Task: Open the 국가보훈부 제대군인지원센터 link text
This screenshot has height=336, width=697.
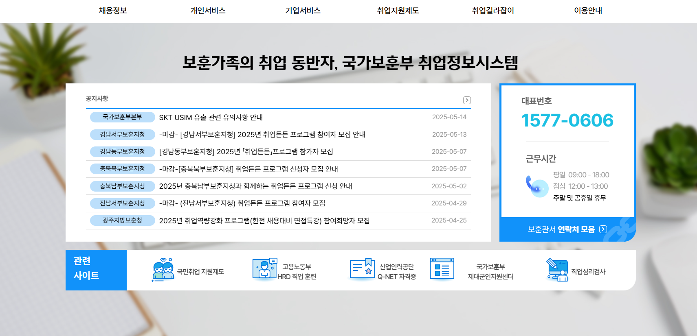Action: click(490, 272)
